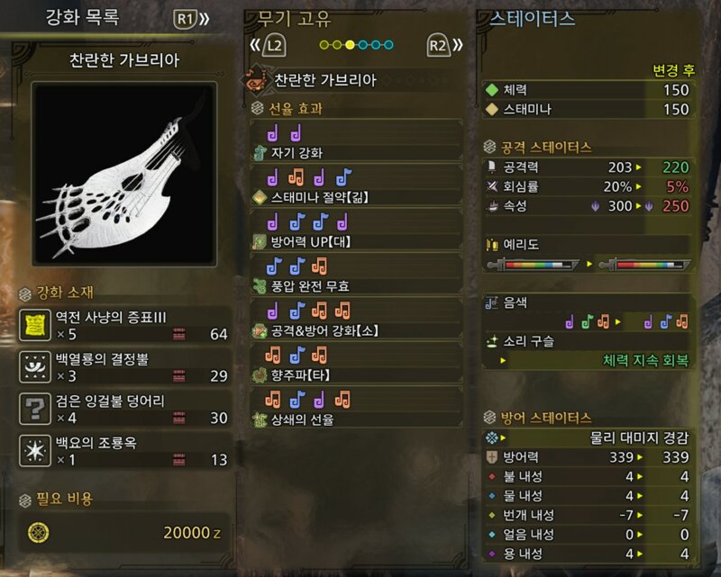Click the snowflake icon beside 물리 대미지 경감
Viewport: 721px width, 577px height.
coord(492,437)
